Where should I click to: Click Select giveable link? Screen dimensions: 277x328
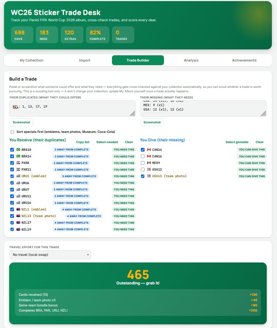237,142
